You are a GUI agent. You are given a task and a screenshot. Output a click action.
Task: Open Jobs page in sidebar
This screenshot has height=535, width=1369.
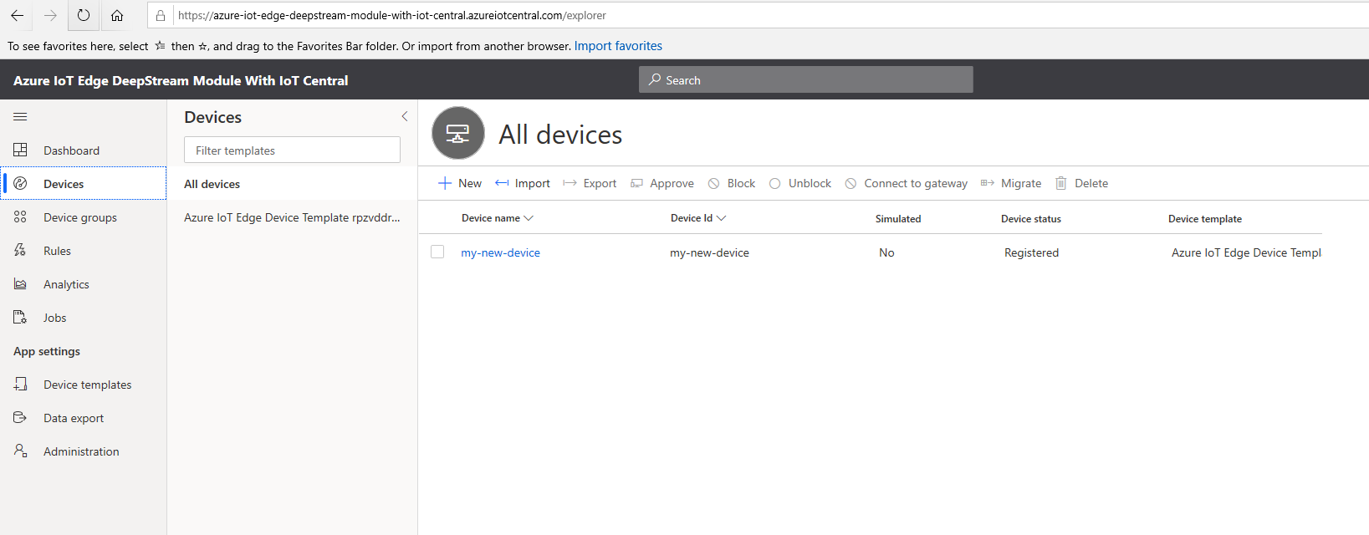tap(84, 318)
